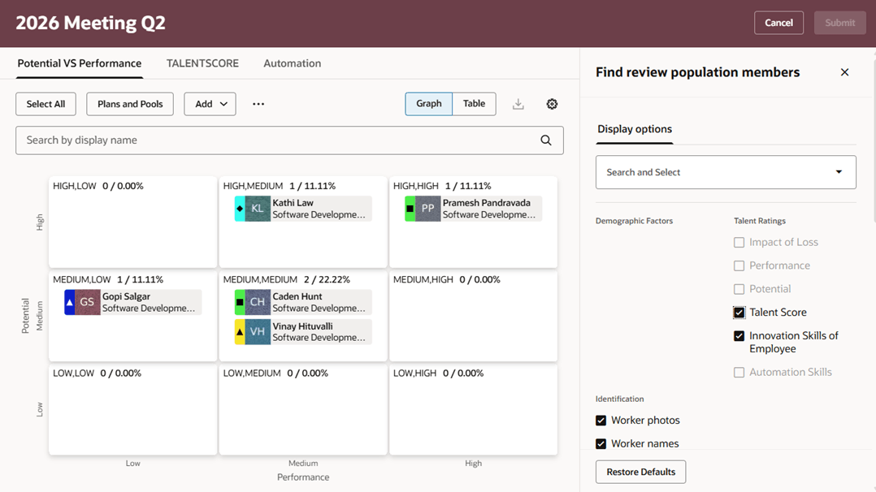The image size is (876, 492).
Task: Focus the Search by display name field
Action: (x=289, y=140)
